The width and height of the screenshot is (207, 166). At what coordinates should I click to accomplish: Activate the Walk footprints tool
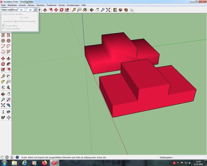click(3, 118)
